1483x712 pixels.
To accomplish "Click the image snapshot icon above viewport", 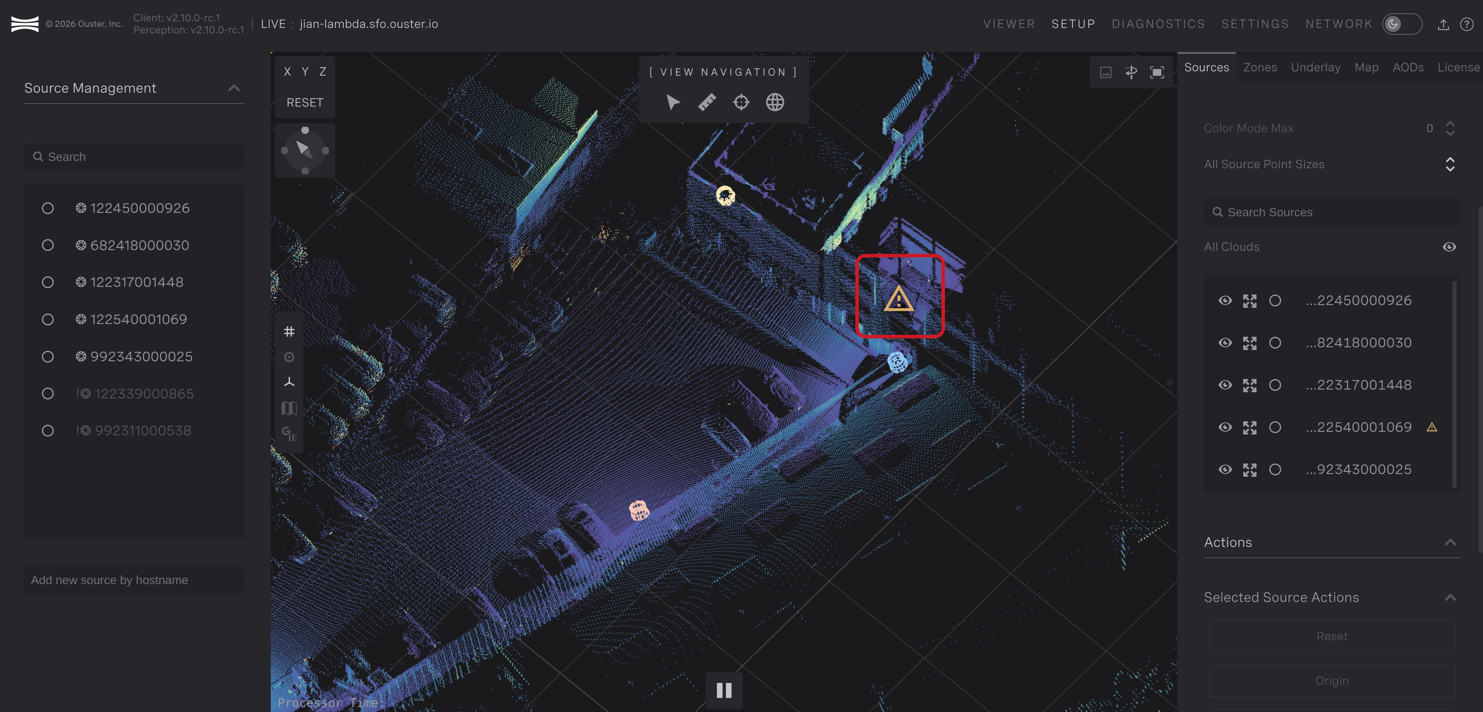I will click(1106, 72).
